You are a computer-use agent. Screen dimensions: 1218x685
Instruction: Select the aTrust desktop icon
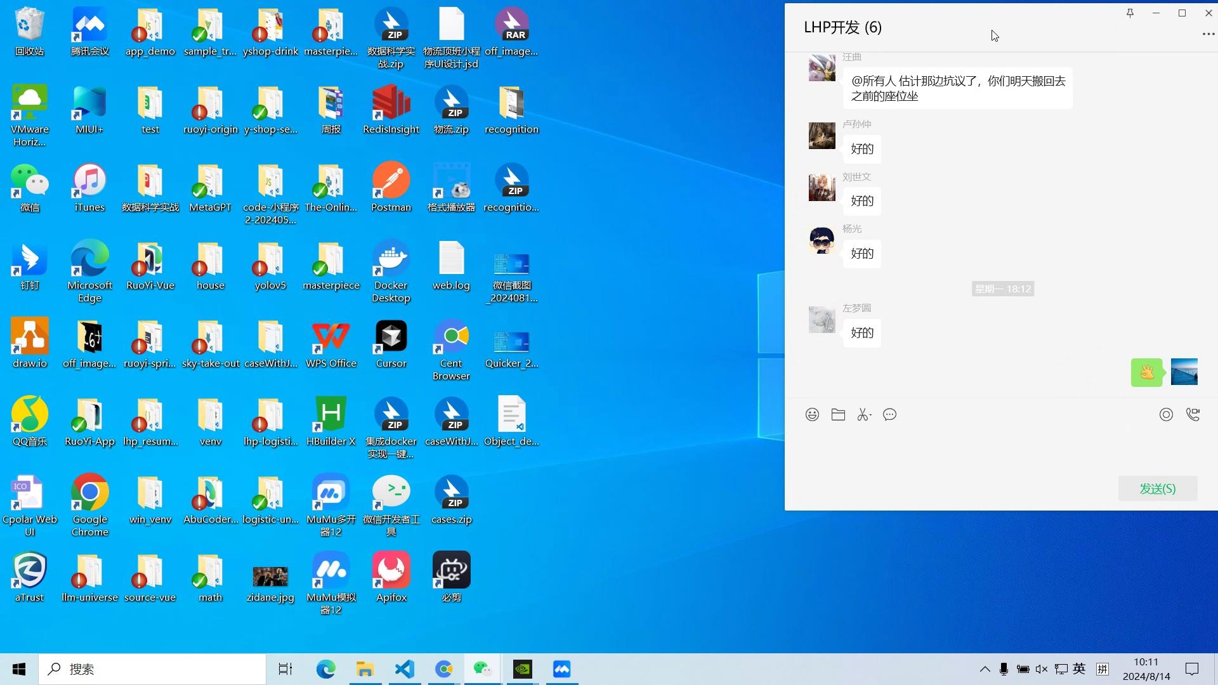29,578
